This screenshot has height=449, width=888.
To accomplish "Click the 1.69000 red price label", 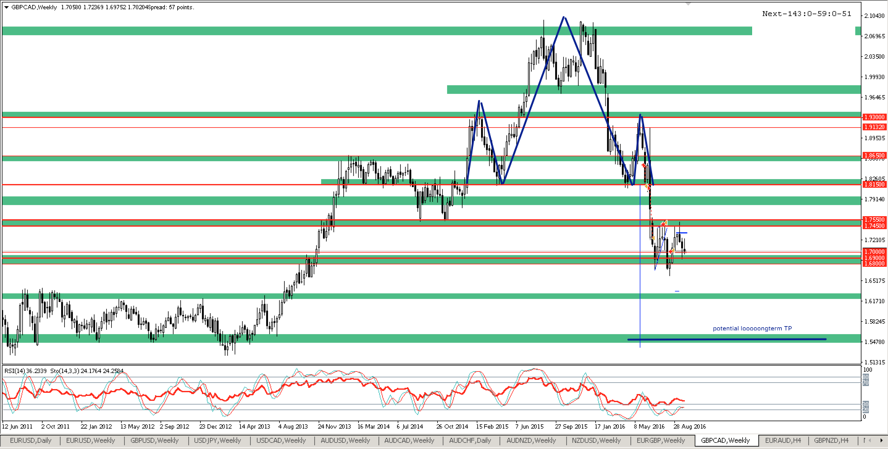I will coord(874,258).
